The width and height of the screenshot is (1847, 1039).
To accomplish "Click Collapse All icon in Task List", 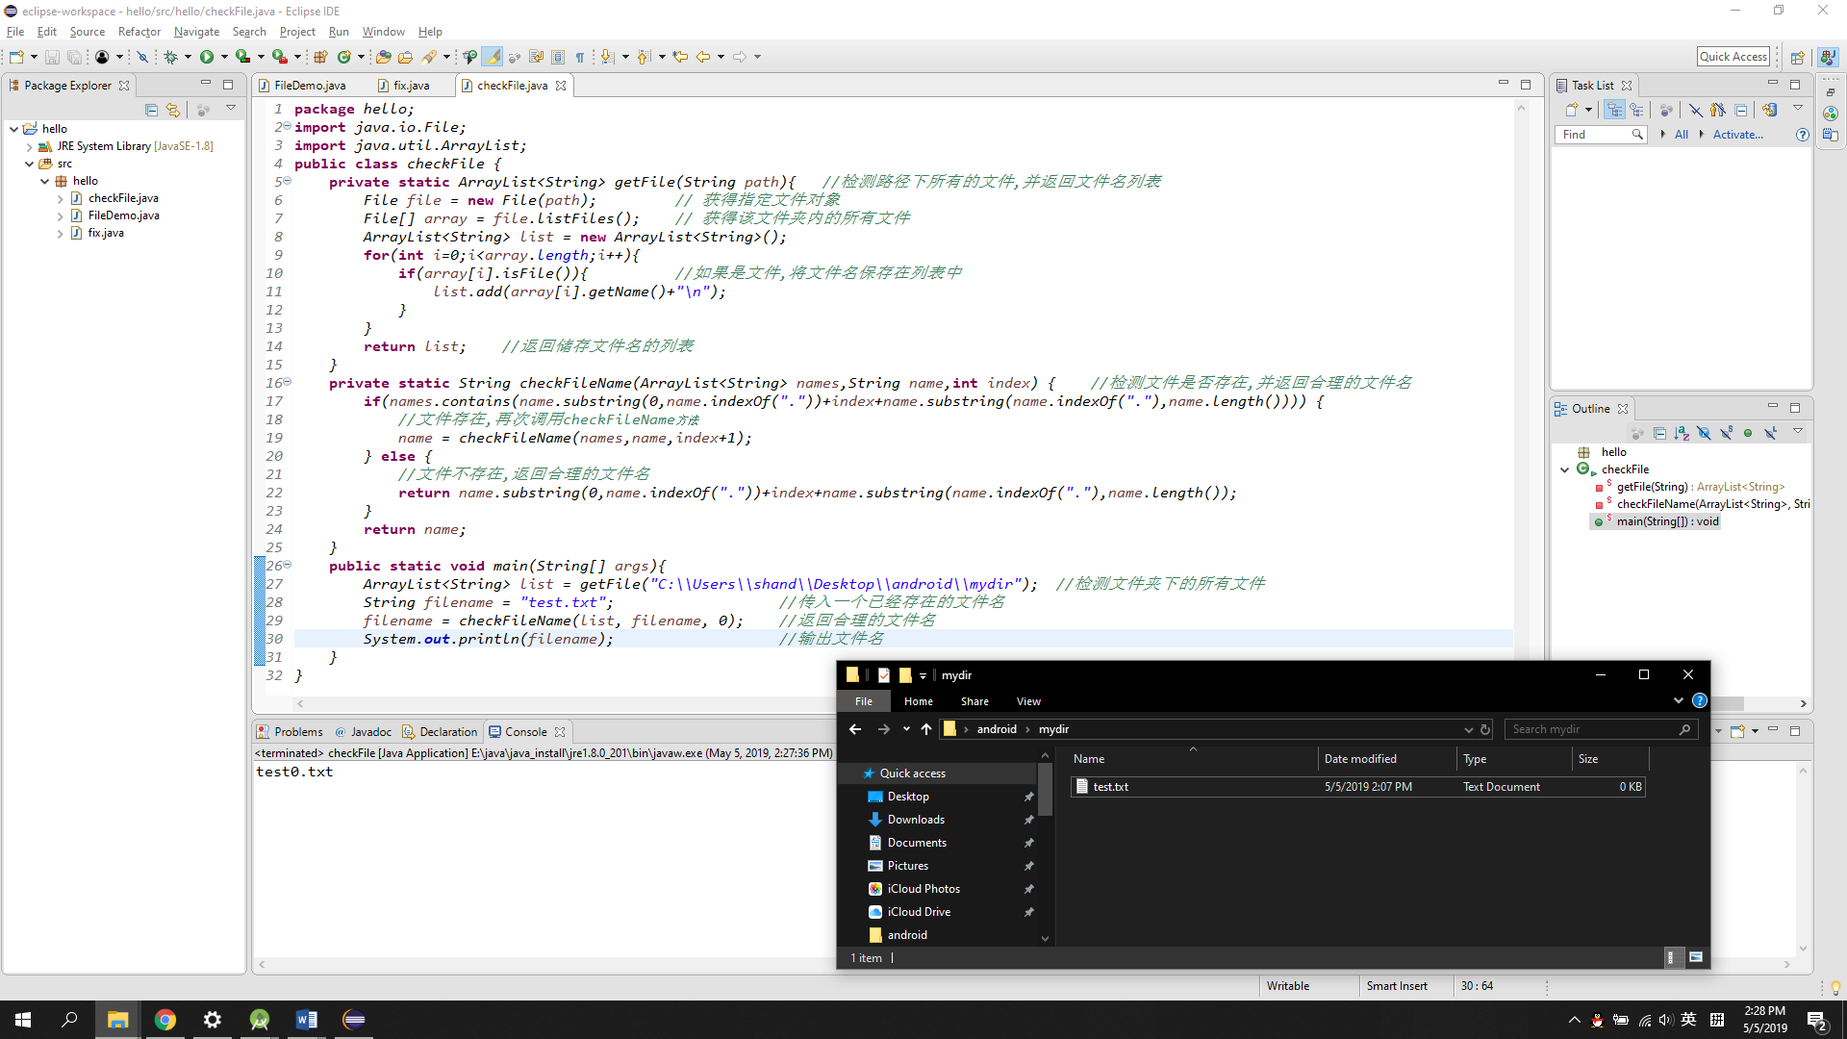I will click(x=1741, y=110).
